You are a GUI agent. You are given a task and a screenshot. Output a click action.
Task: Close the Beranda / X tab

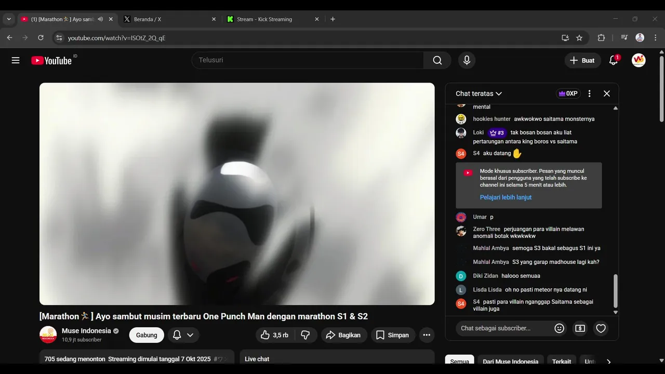[x=214, y=19]
